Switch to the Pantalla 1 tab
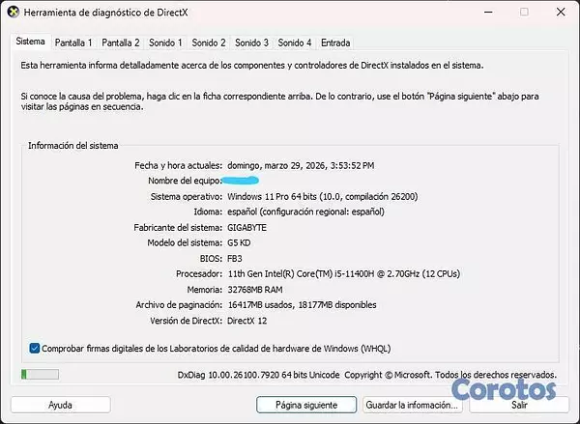 pyautogui.click(x=73, y=42)
